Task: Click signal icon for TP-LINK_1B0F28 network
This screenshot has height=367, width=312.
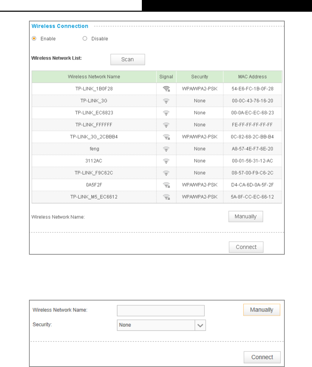Action: (x=166, y=89)
